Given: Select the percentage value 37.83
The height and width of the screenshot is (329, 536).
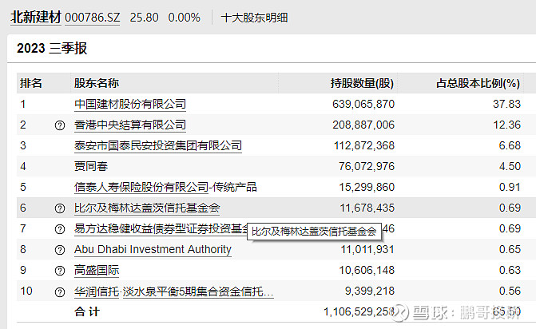Looking at the screenshot, I should (506, 104).
